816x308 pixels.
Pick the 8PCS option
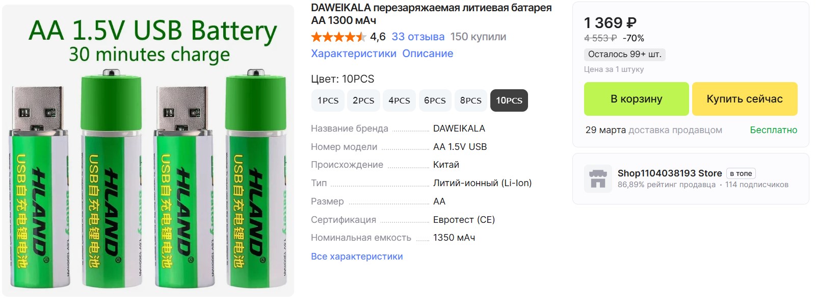pos(470,100)
